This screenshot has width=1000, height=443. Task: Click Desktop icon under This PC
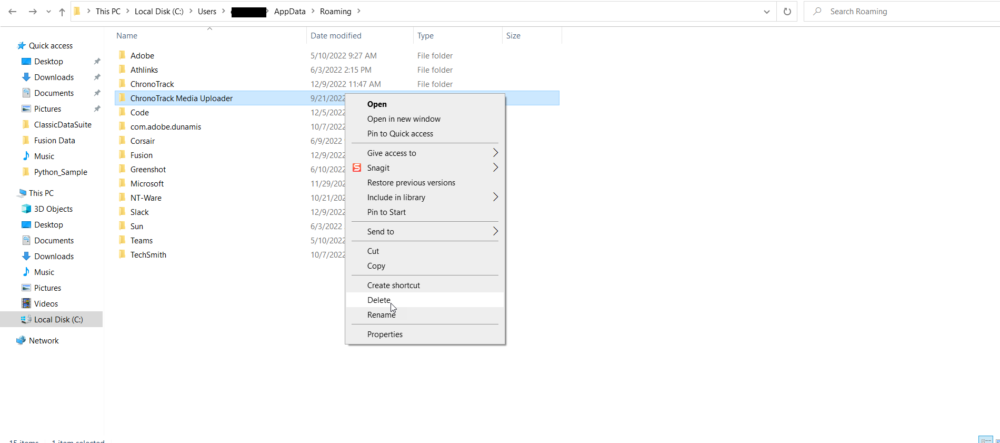26,224
